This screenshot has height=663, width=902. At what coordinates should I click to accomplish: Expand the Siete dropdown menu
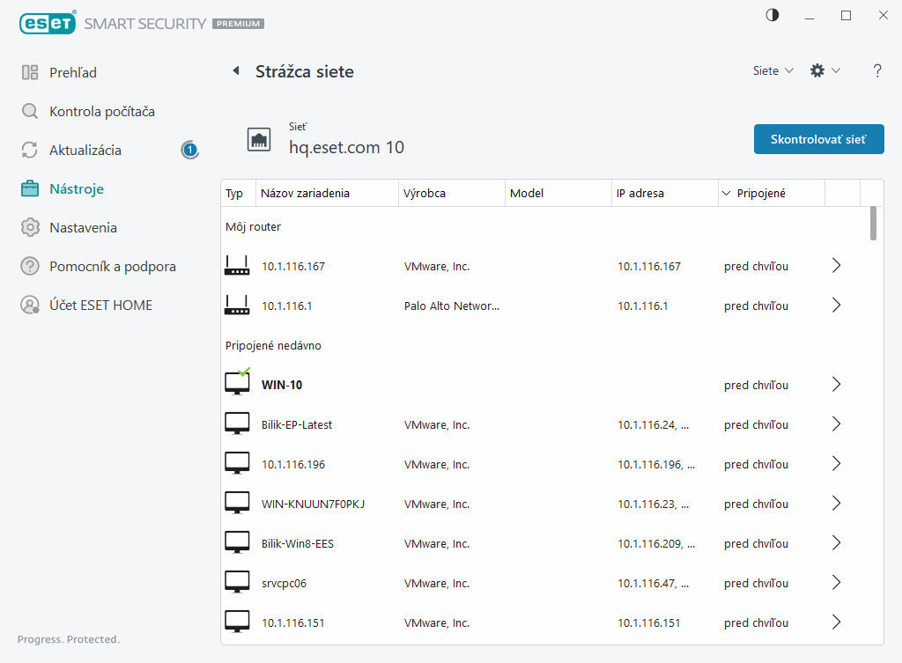(773, 71)
